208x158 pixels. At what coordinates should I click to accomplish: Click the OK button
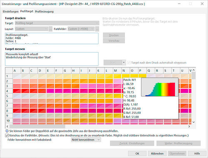pos(137,153)
